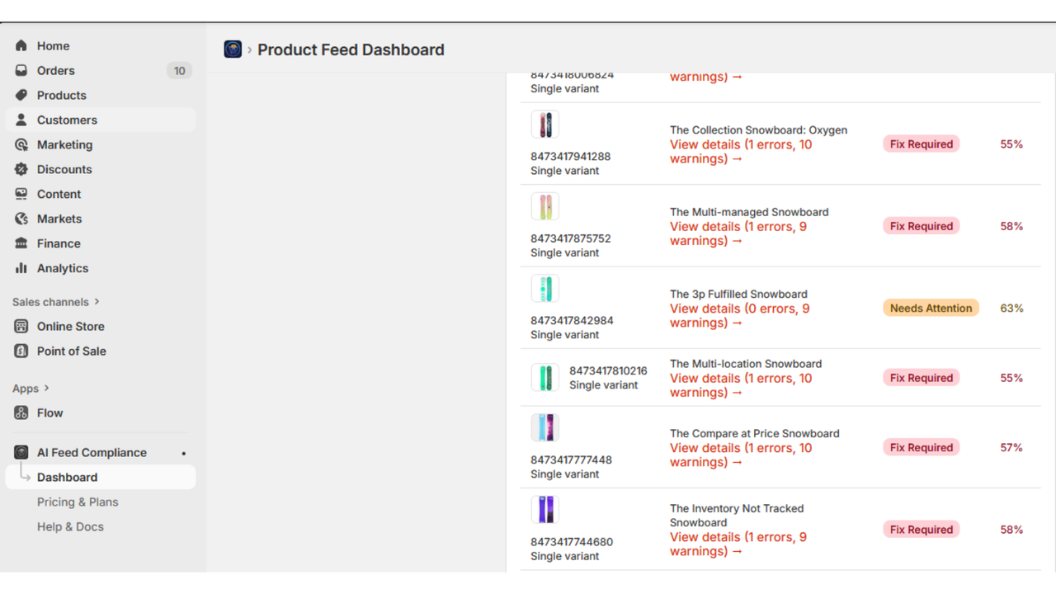Click the Finance bank icon

tap(21, 243)
